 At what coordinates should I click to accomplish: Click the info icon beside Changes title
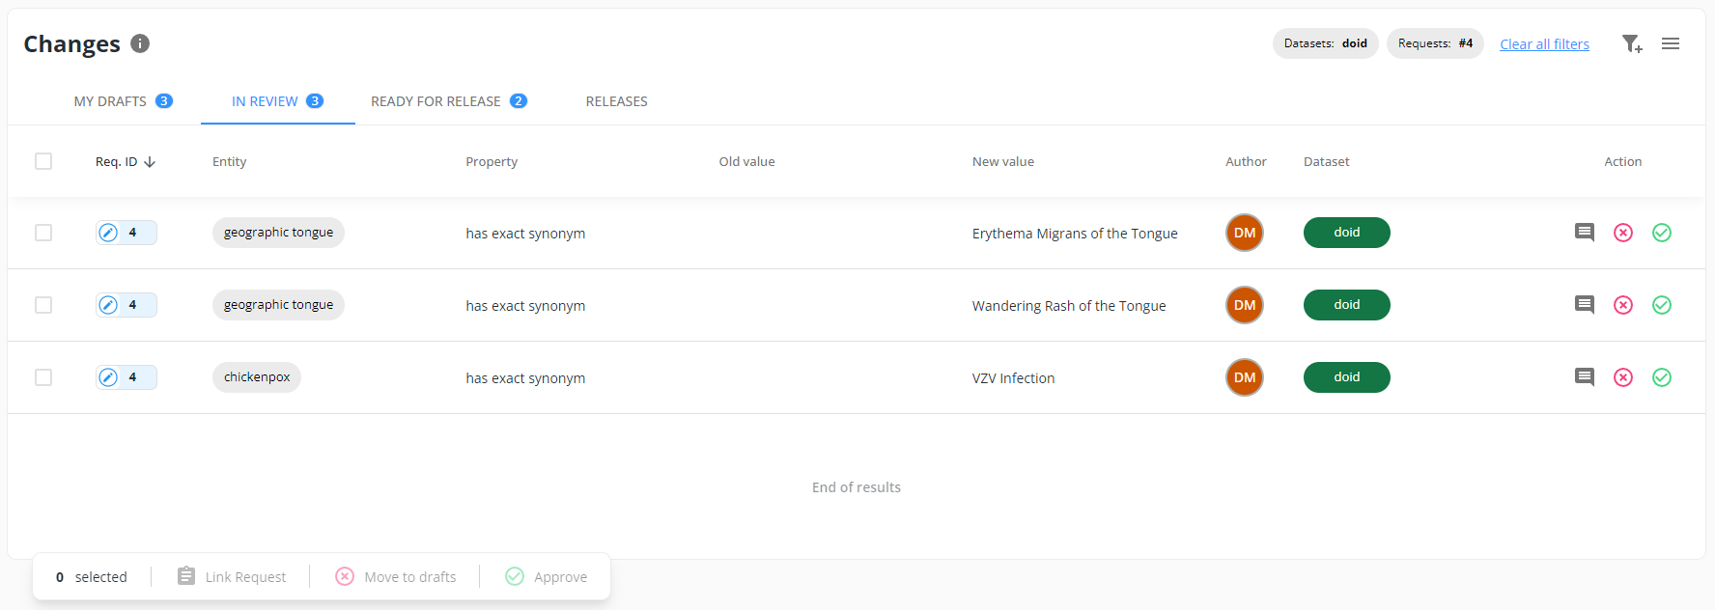(140, 43)
